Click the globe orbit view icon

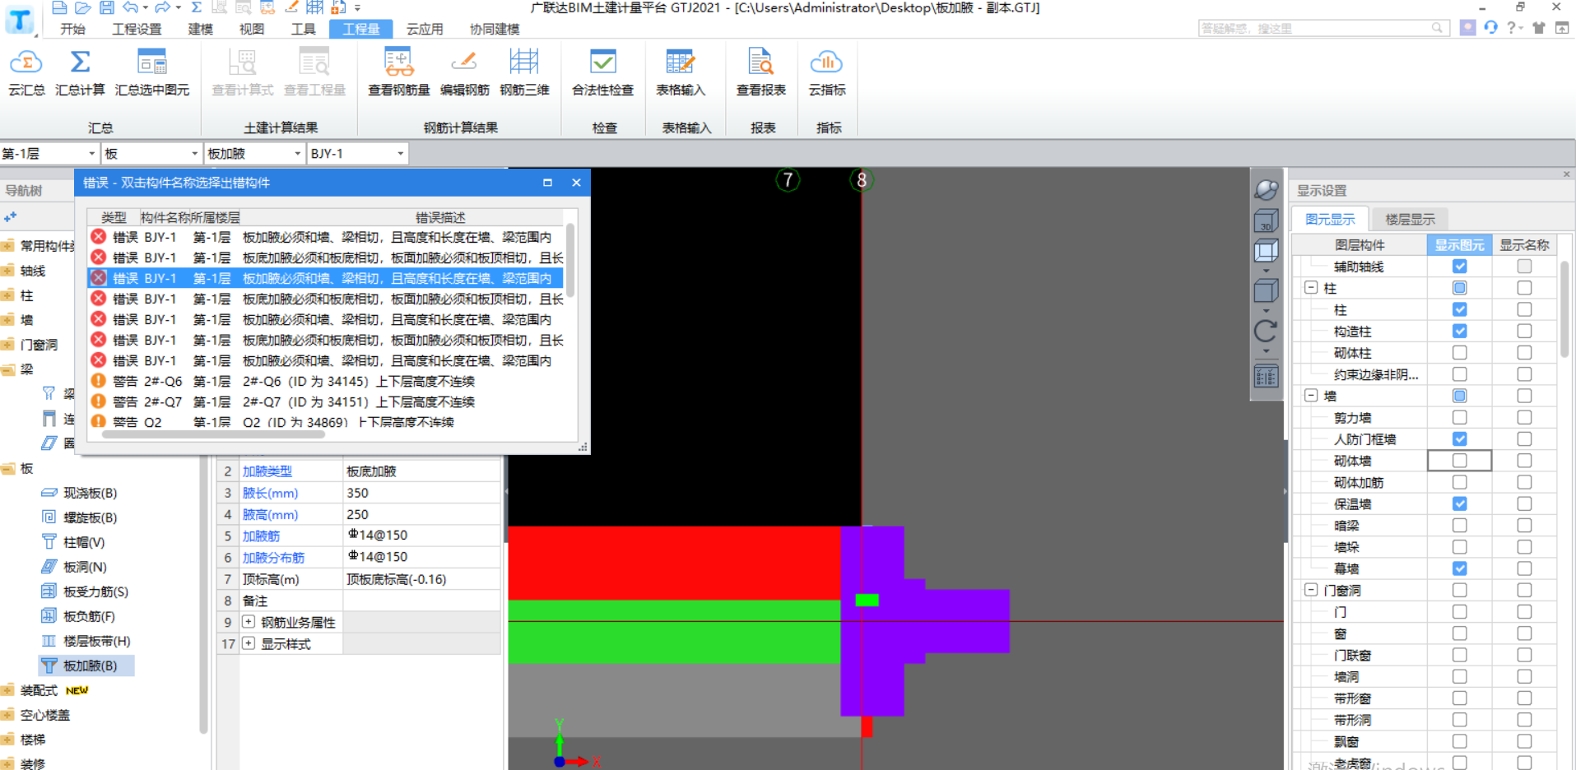(1266, 189)
